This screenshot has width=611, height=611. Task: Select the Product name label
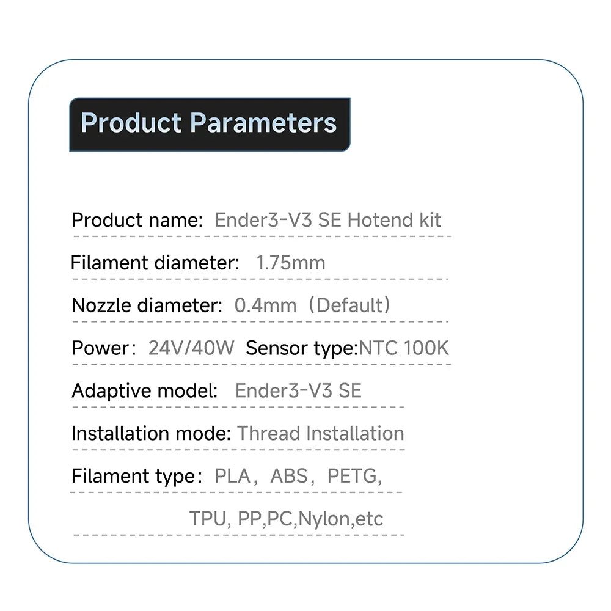click(x=137, y=220)
